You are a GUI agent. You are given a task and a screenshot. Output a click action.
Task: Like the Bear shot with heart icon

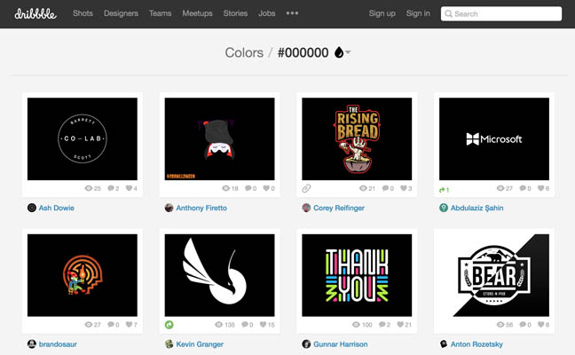click(541, 325)
